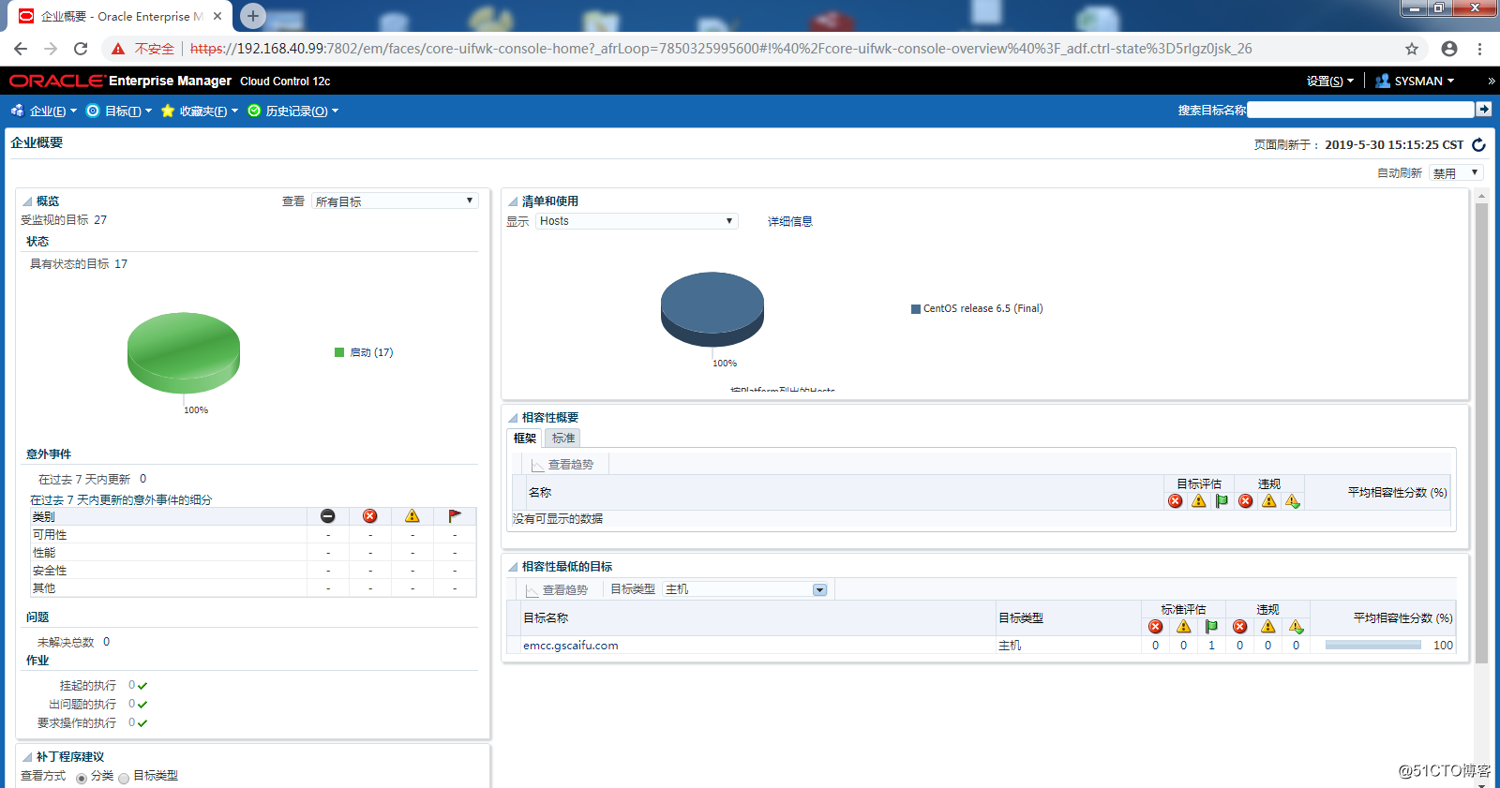Viewport: 1500px width, 788px height.
Task: Click the blue Hosts pie chart
Action: [712, 309]
